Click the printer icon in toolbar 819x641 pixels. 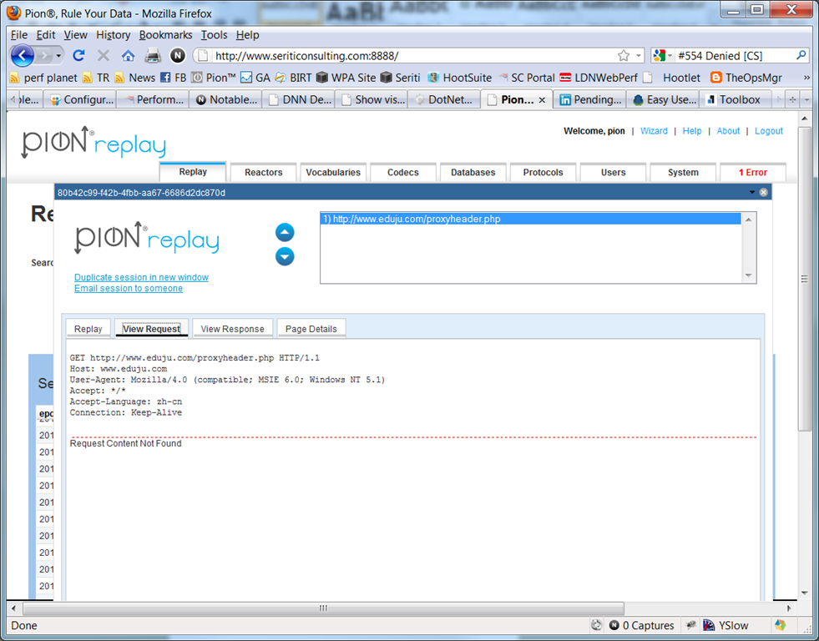pyautogui.click(x=153, y=55)
